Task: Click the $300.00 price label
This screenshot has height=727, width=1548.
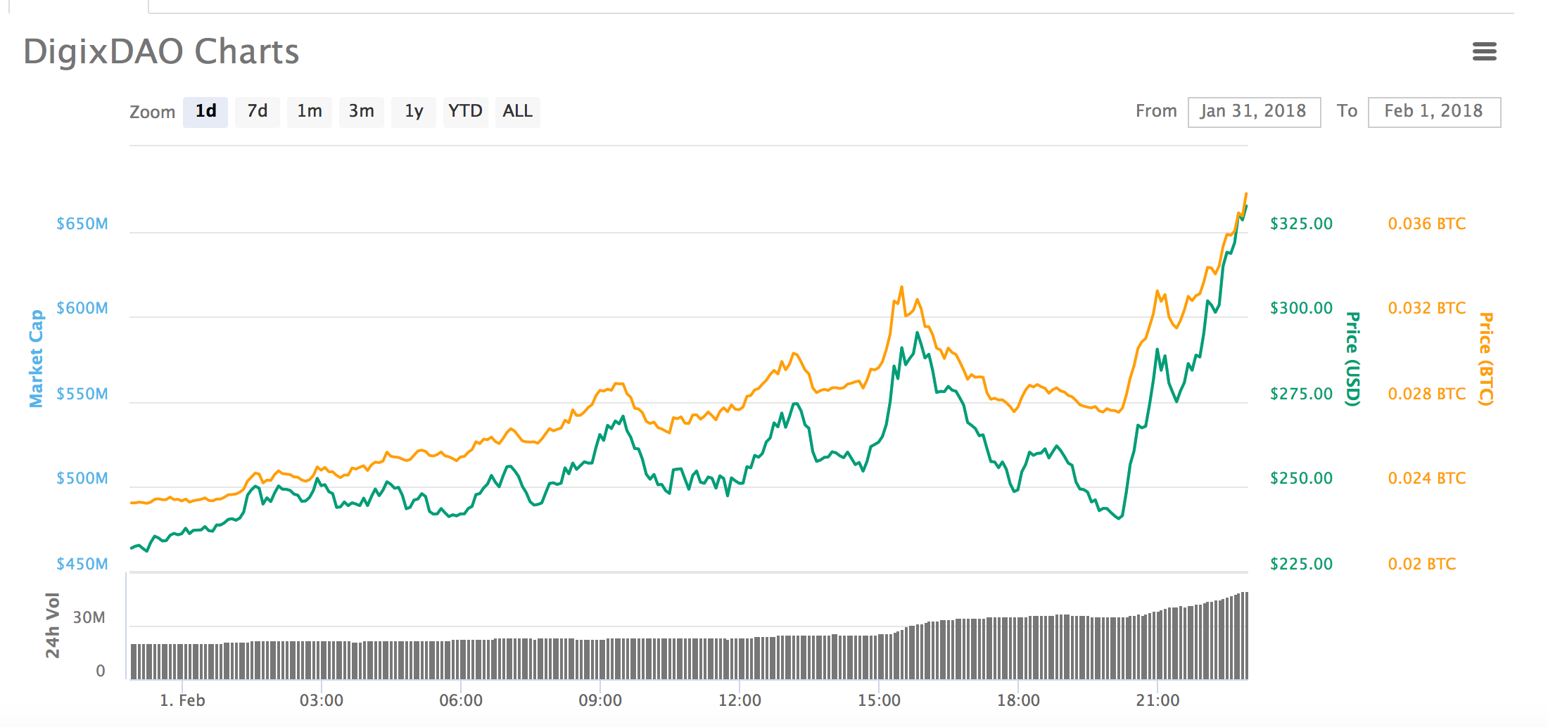Action: pyautogui.click(x=1301, y=308)
